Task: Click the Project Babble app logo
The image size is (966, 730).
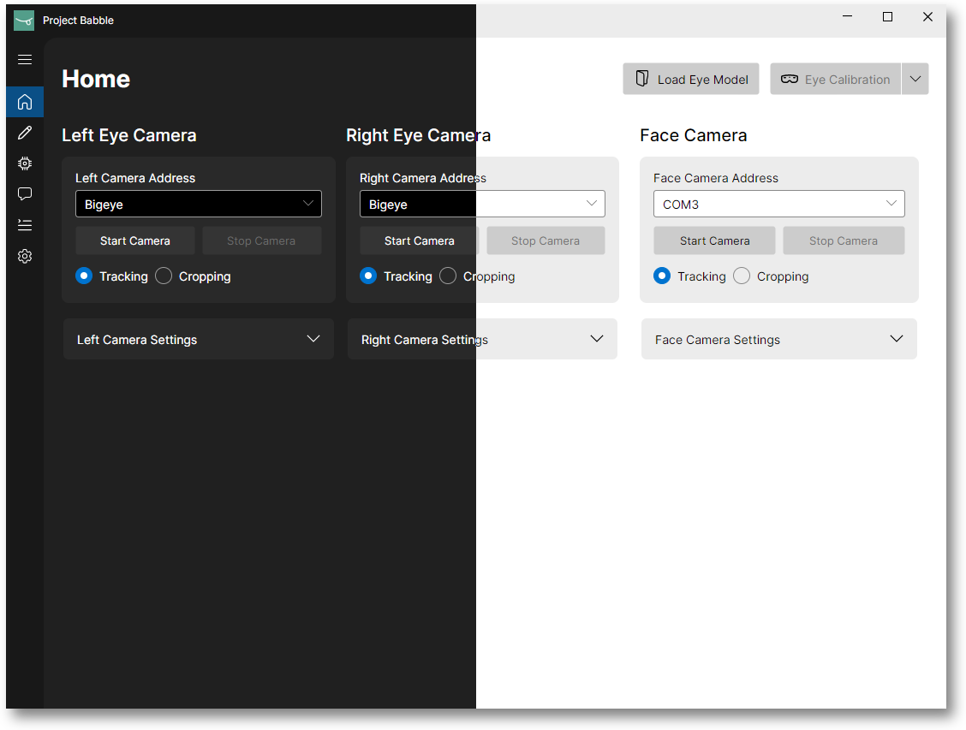Action: tap(24, 21)
